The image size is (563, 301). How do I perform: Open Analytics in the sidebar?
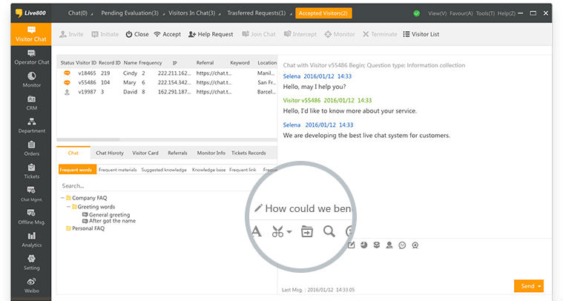point(31,239)
